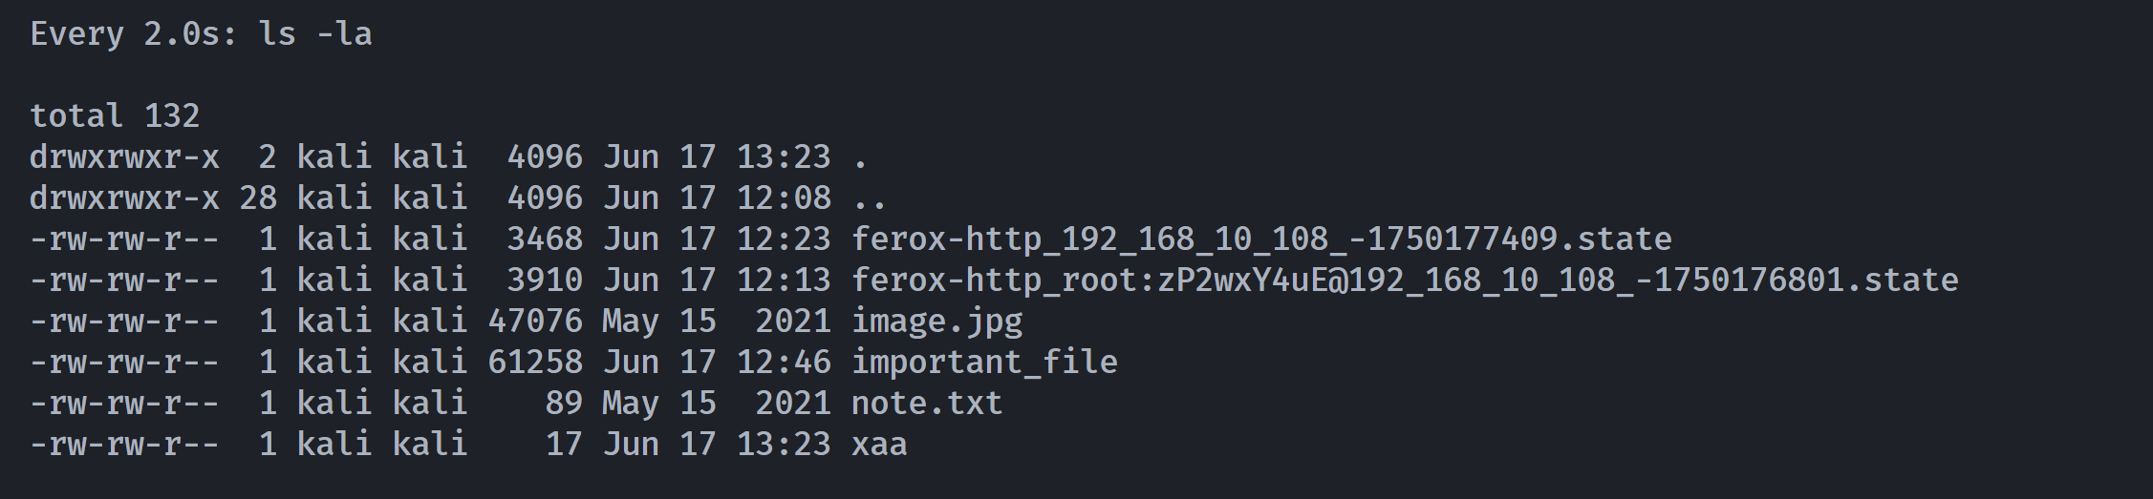Select the important_file filename
Image resolution: width=2153 pixels, height=499 pixels.
click(x=984, y=362)
